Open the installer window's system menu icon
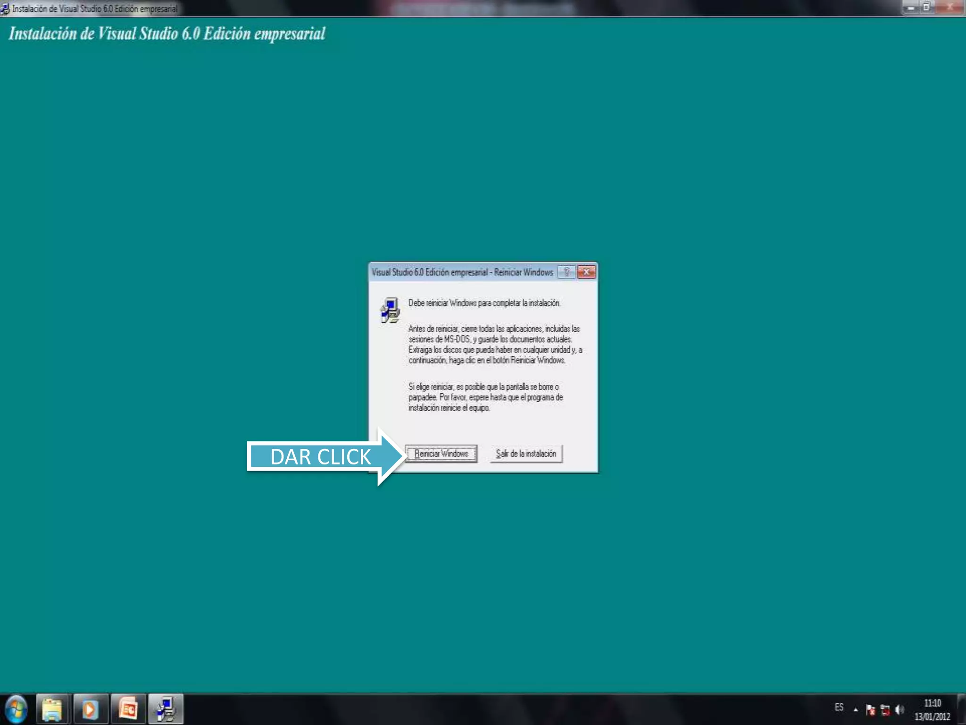966x725 pixels. point(5,8)
